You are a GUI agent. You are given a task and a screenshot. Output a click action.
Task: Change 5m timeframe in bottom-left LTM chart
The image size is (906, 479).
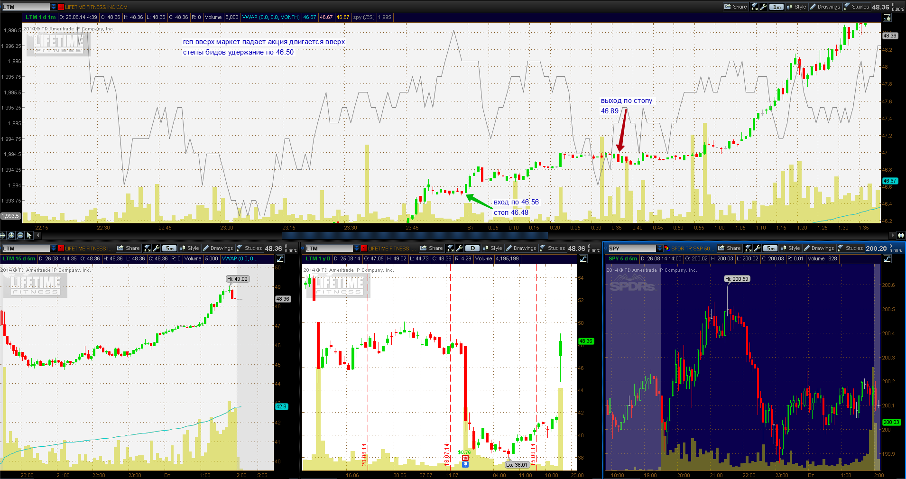pyautogui.click(x=169, y=248)
